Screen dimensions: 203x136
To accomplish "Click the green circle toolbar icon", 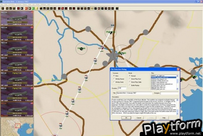I will 33,8.
